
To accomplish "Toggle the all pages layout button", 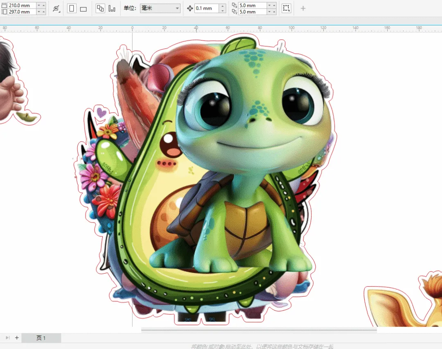I will [x=100, y=9].
